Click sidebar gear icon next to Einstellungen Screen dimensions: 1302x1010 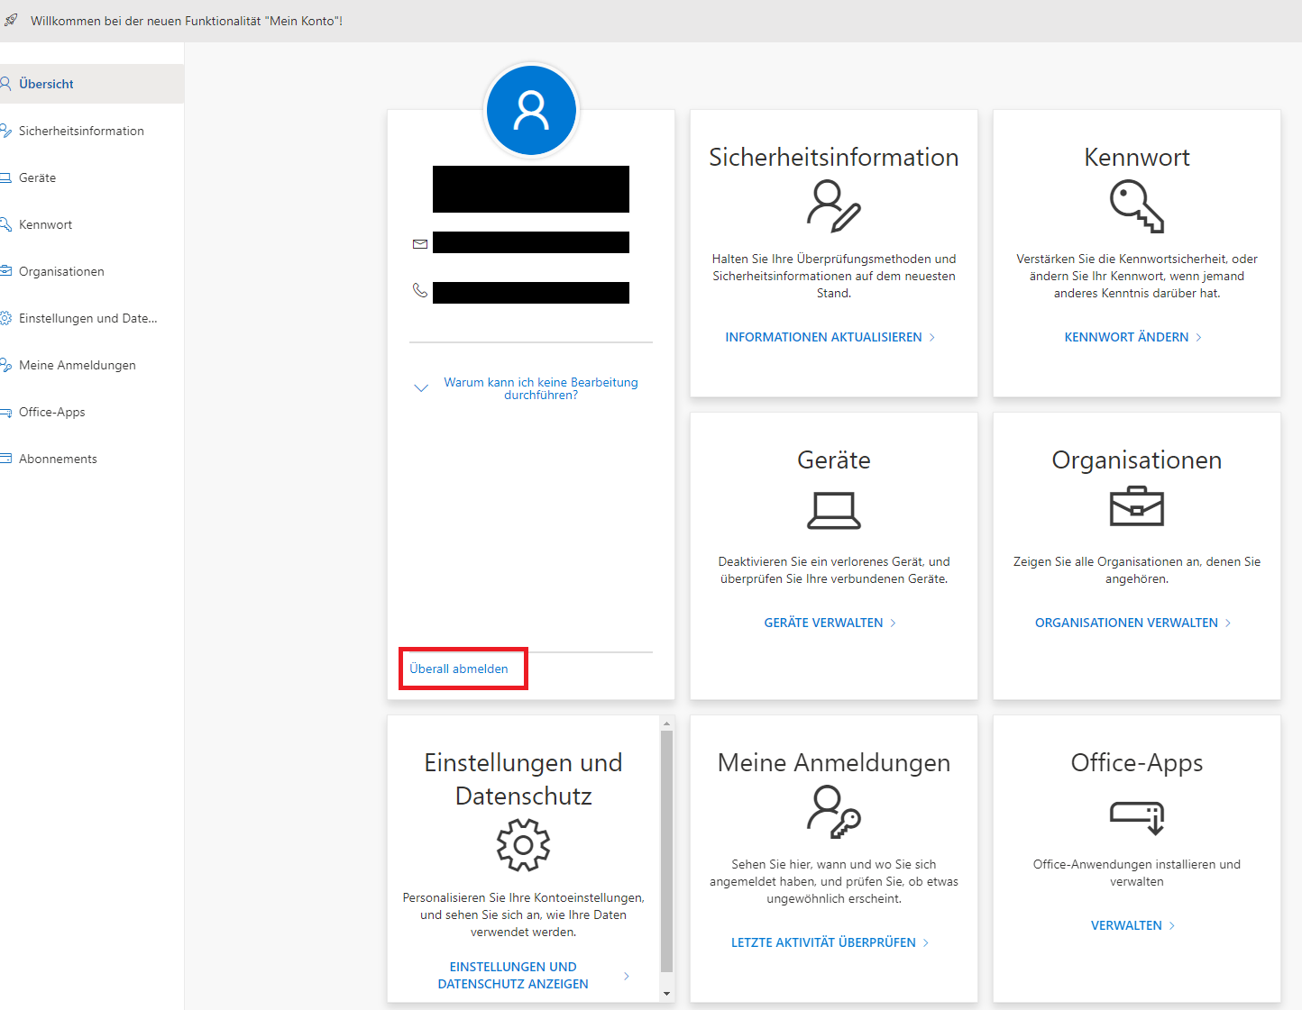click(5, 318)
